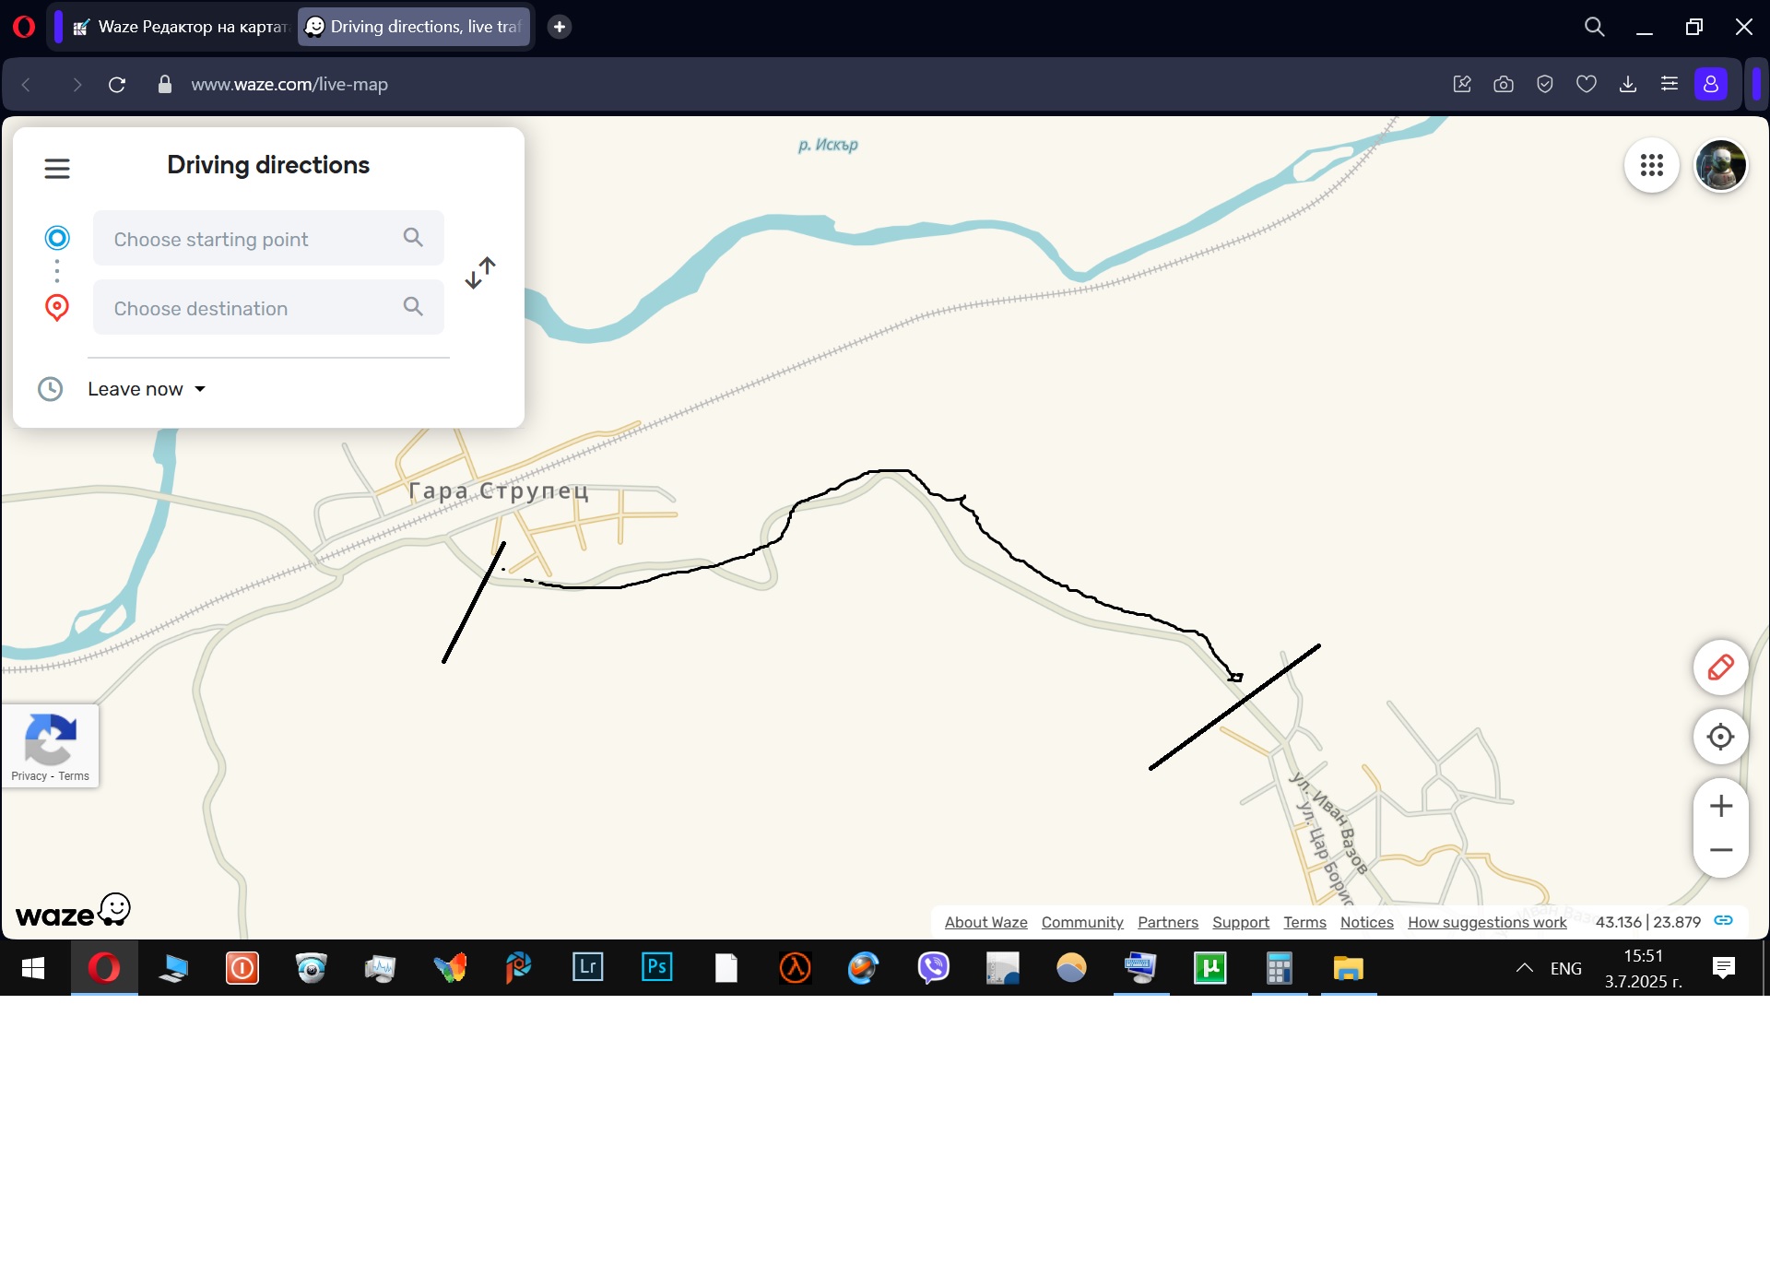The width and height of the screenshot is (1770, 1276).
Task: Click the Choose destination field
Action: coord(268,308)
